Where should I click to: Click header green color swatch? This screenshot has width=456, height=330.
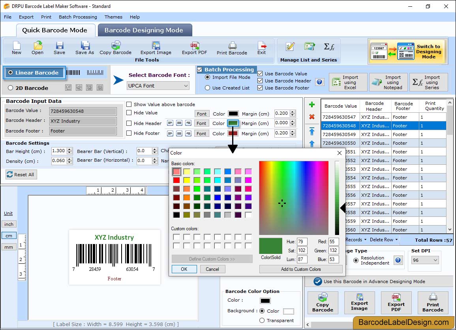coord(233,123)
